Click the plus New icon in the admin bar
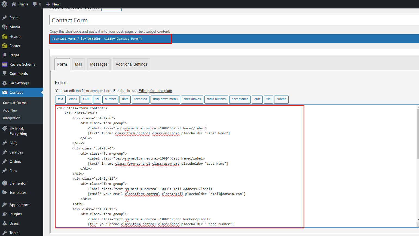Viewport: 419px width, 236px height. pos(48,4)
